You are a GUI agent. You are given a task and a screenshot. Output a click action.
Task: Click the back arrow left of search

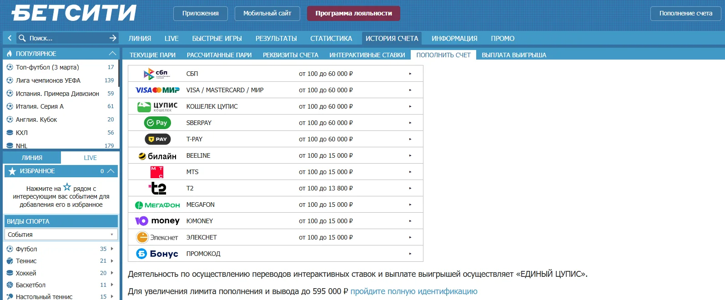(x=10, y=38)
